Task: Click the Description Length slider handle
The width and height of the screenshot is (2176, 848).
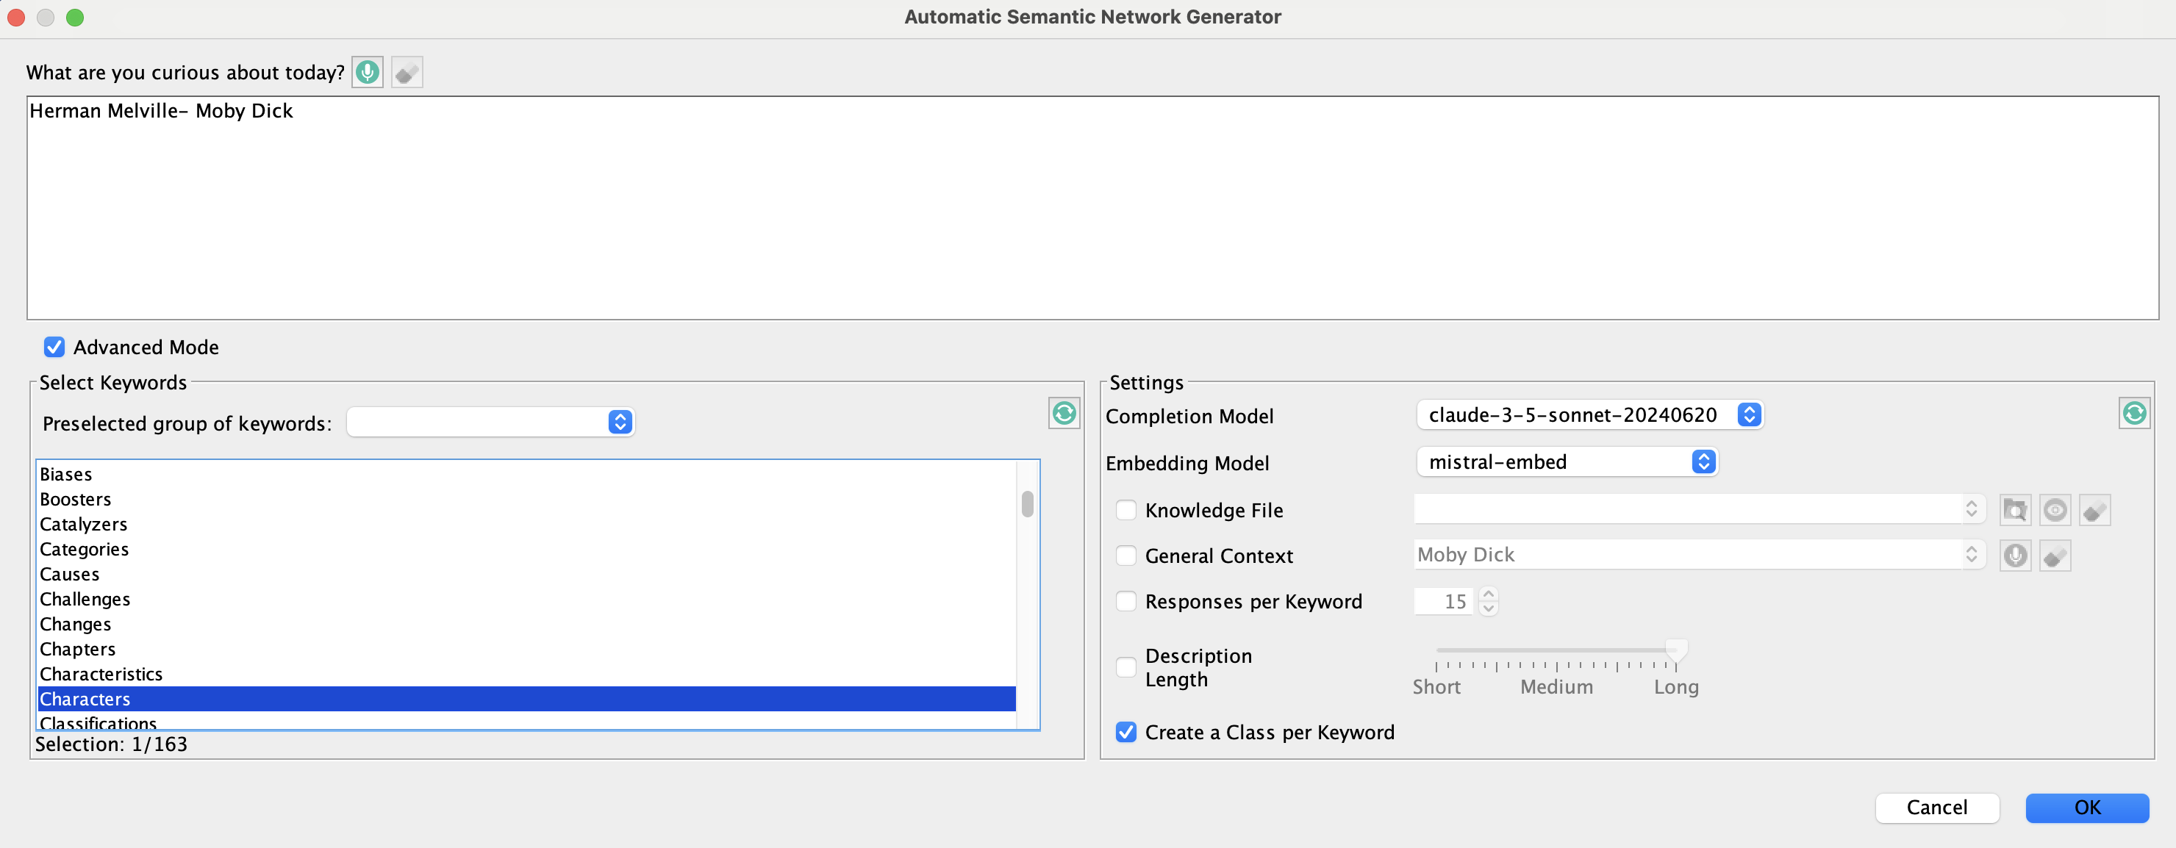Action: click(1676, 650)
